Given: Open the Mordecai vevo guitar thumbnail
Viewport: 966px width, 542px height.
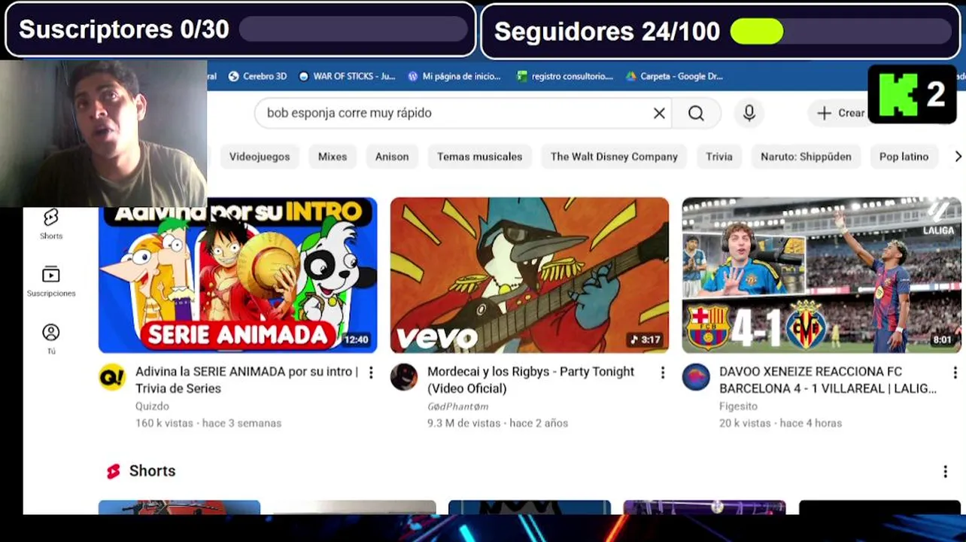Looking at the screenshot, I should point(530,275).
